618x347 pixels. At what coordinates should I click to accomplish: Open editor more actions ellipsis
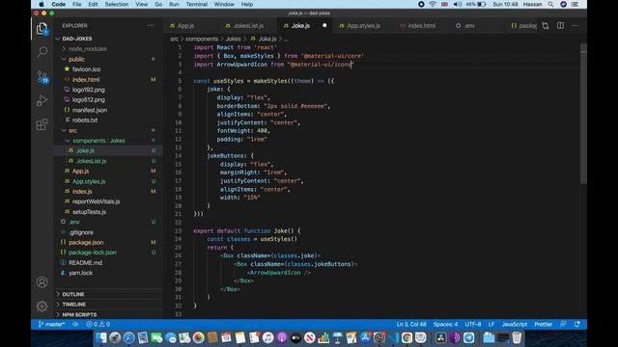(x=576, y=26)
